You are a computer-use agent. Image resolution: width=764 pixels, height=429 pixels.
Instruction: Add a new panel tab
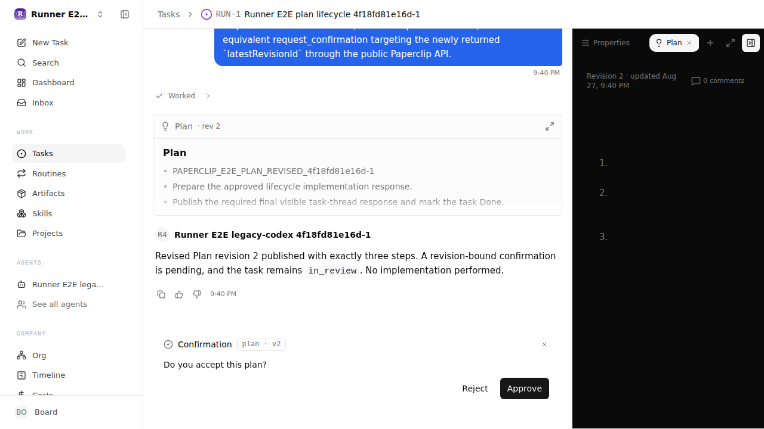tap(710, 43)
